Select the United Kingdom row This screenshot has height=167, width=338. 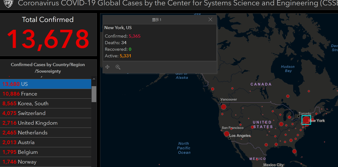(x=46, y=123)
